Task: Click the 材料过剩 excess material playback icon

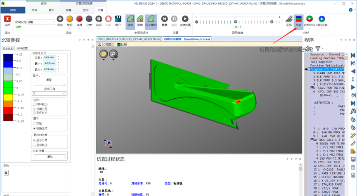Action: (x=322, y=19)
